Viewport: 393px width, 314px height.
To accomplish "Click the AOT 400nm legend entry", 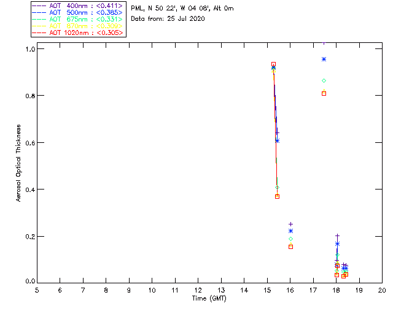I will [x=78, y=6].
